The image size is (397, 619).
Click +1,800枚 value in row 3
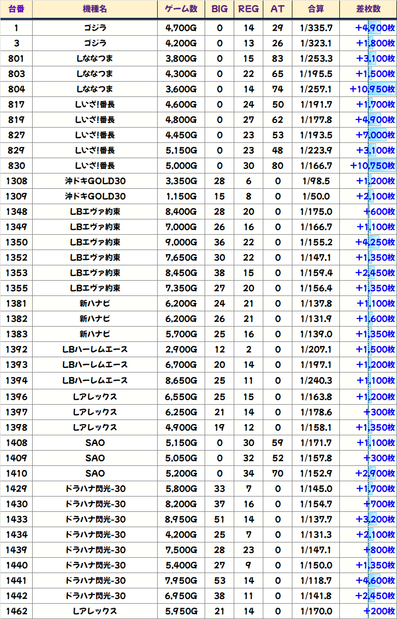[375, 43]
